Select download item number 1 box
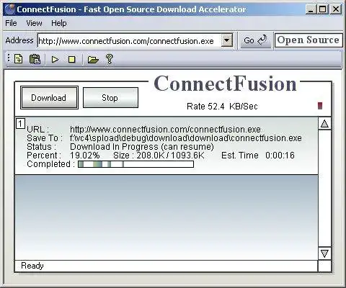This screenshot has height=288, width=346. click(20, 124)
